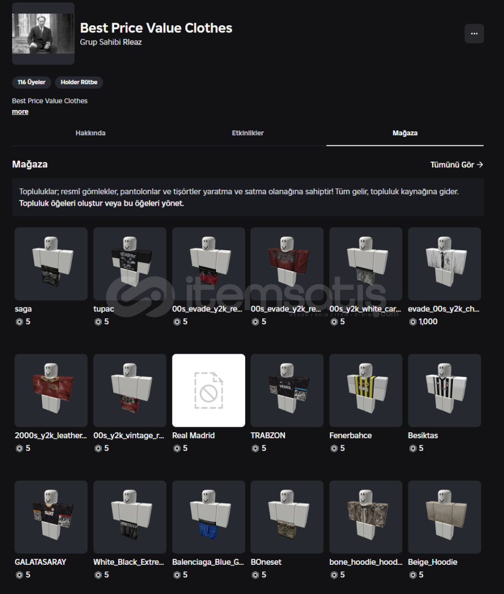This screenshot has width=504, height=594.
Task: Expand description with the more link
Action: pos(20,112)
